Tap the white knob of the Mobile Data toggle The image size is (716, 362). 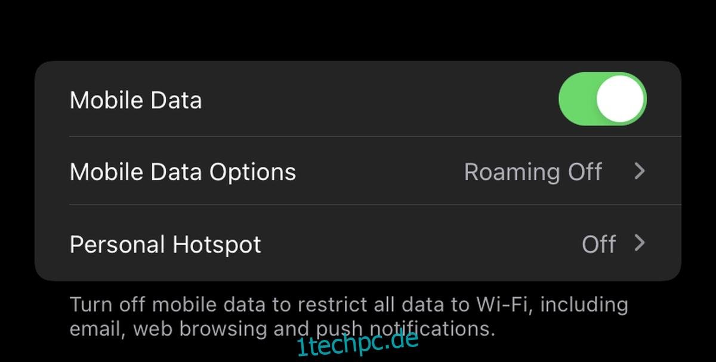coord(621,99)
